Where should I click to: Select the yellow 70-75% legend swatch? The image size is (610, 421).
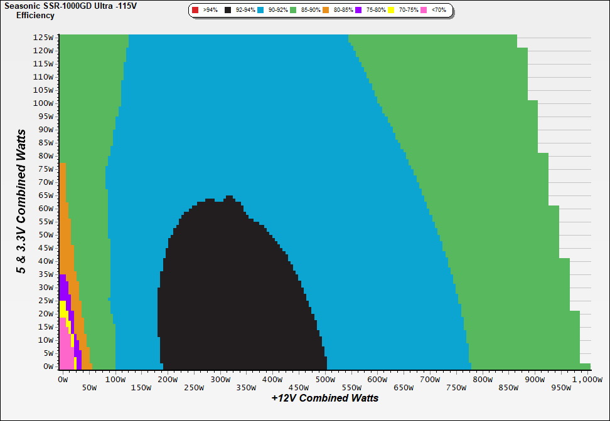click(392, 11)
